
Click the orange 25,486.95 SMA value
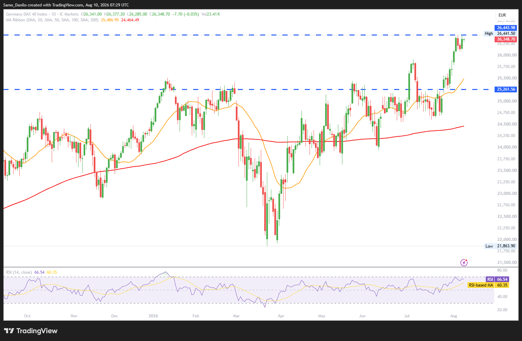tap(110, 20)
